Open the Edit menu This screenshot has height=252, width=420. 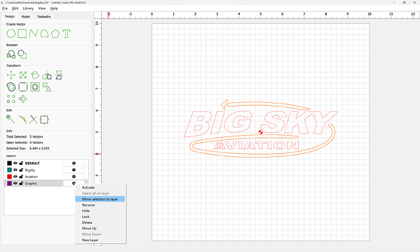point(15,9)
